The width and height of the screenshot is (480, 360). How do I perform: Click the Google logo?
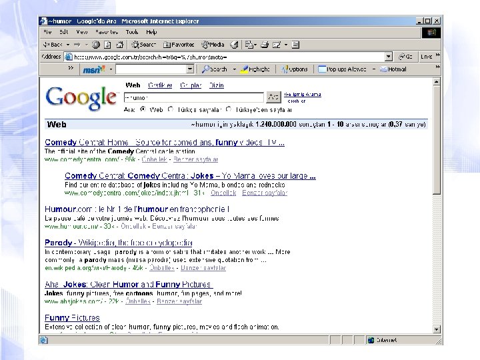[x=81, y=98]
